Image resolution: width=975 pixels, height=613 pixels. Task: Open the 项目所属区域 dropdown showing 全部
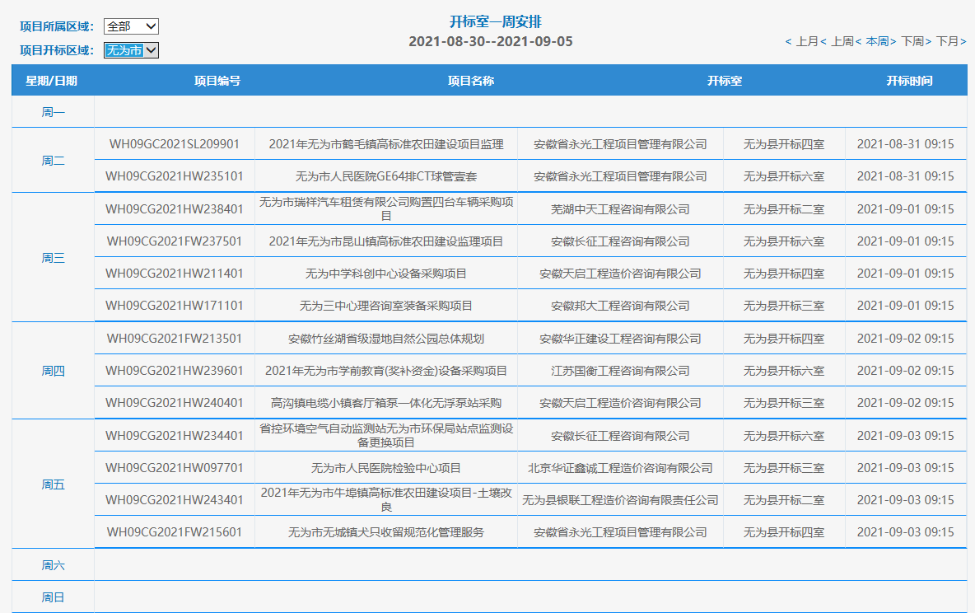coord(131,26)
